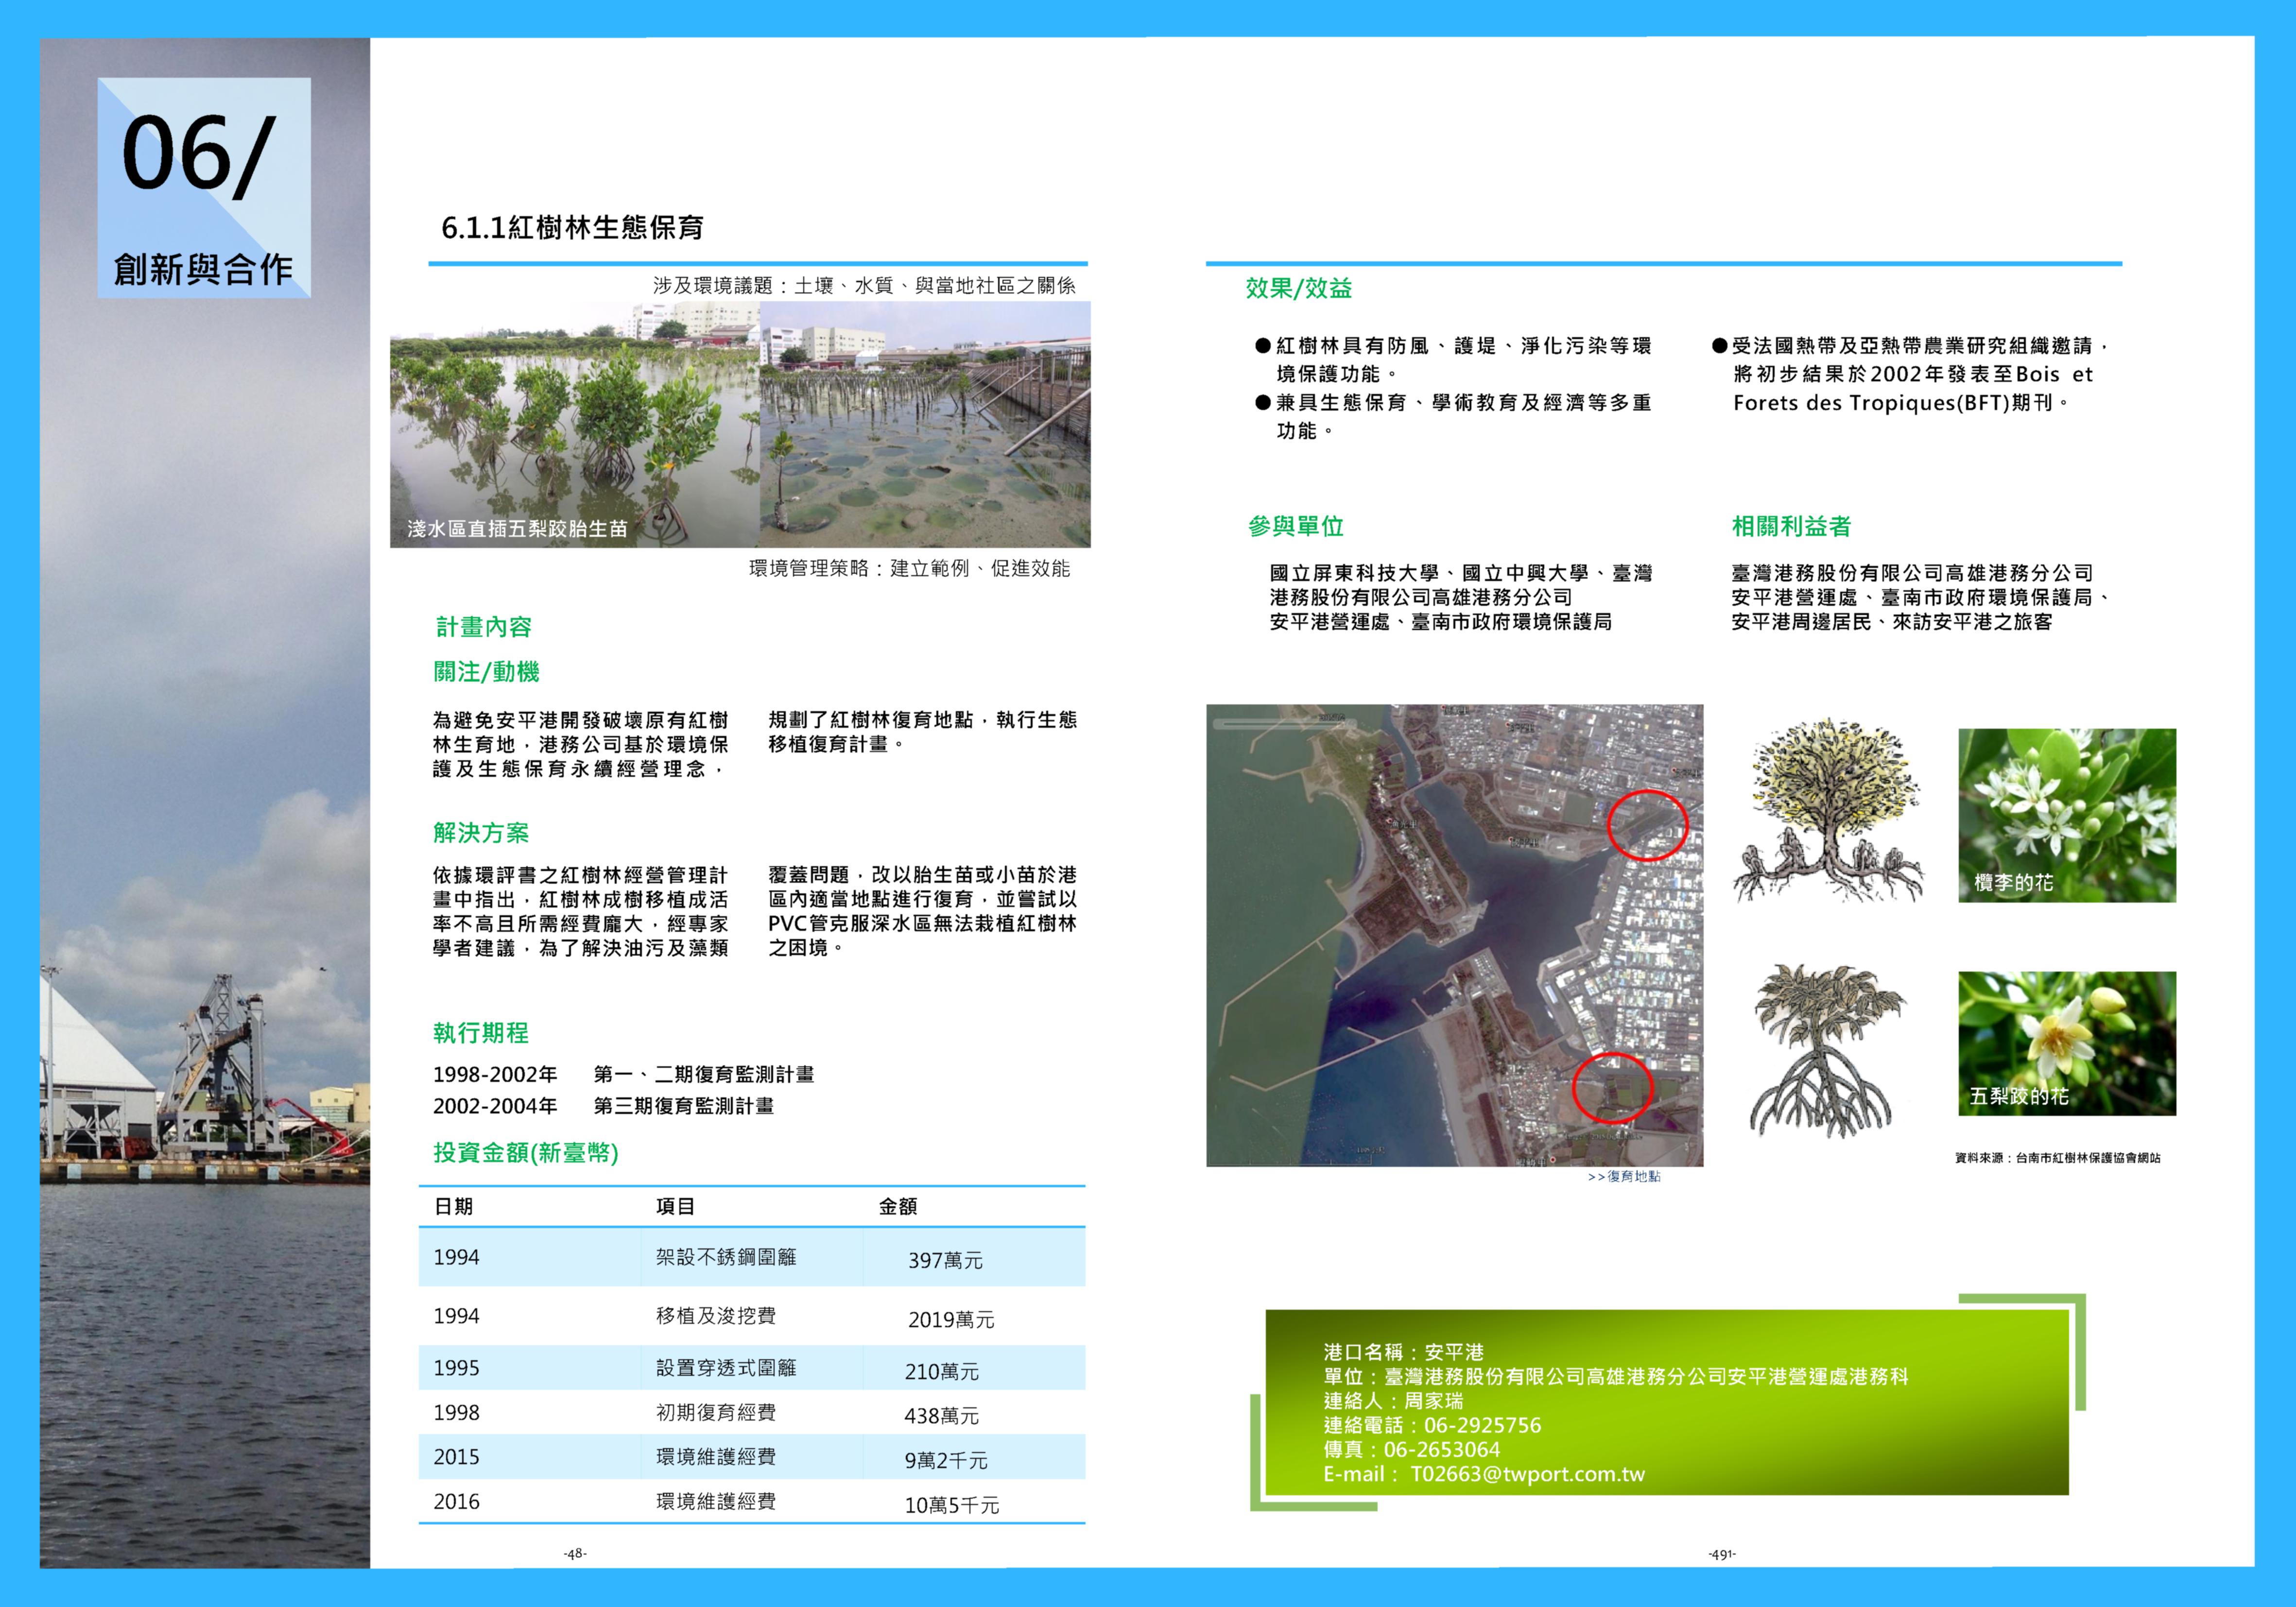Image resolution: width=2296 pixels, height=1607 pixels.
Task: Click the 6.1.1紅樹林生態保育 heading
Action: [572, 228]
